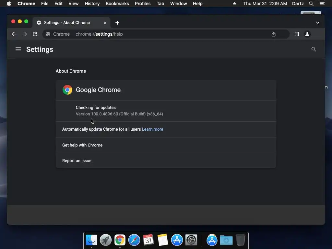Viewport: 332px width, 249px height.
Task: Expand the tab search chevron
Action: (x=318, y=23)
